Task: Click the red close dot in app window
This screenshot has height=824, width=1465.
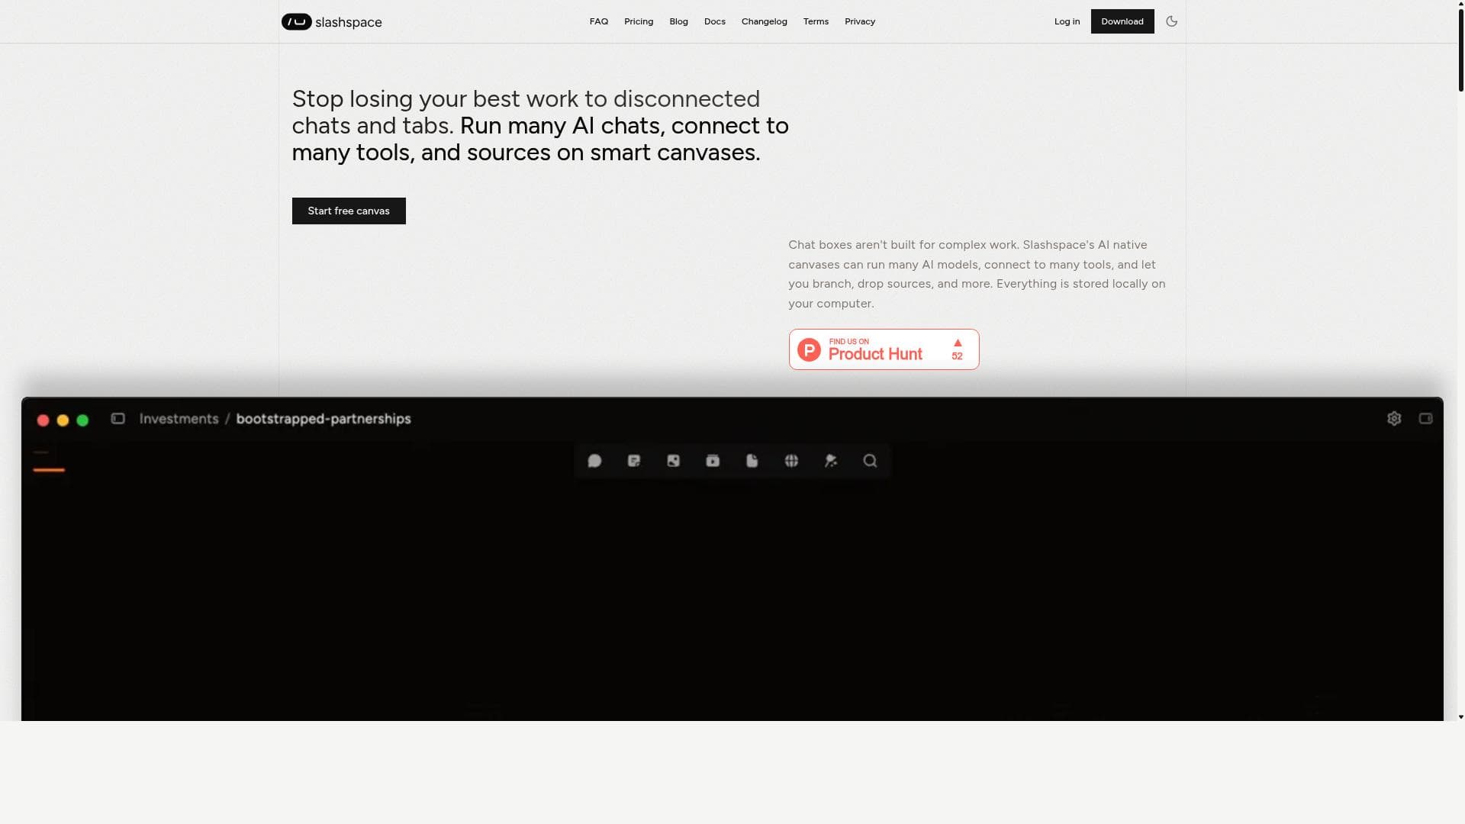Action: point(43,420)
